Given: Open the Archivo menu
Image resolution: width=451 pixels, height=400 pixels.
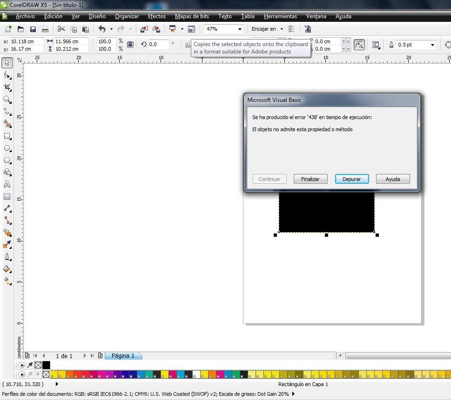Looking at the screenshot, I should click(25, 16).
